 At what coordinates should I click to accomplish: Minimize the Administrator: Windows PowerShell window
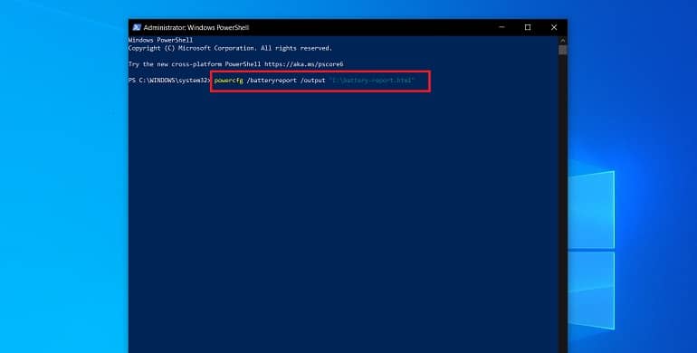pos(501,27)
